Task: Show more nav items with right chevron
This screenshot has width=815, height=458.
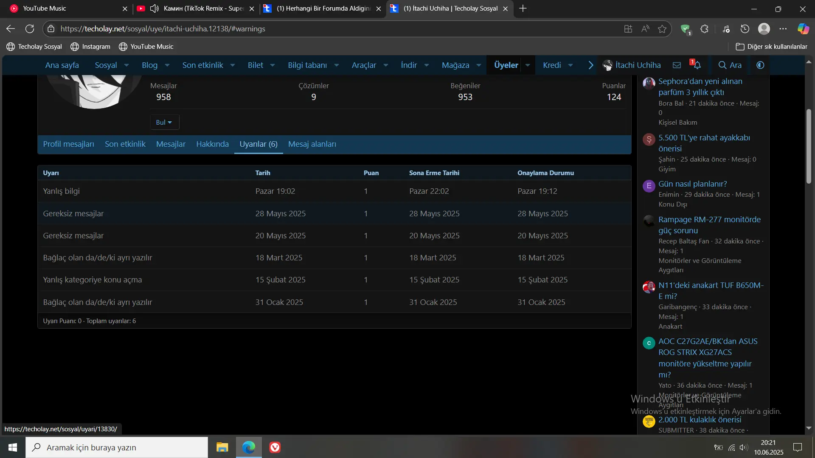Action: point(590,65)
